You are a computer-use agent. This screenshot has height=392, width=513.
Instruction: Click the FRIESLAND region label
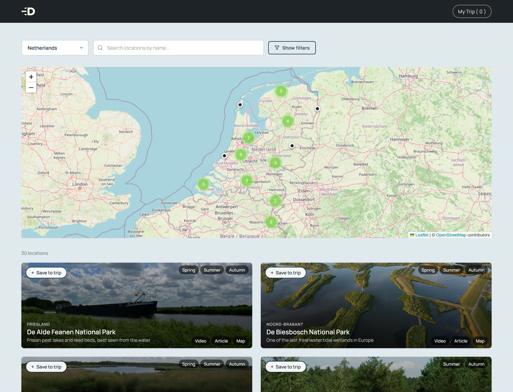[x=38, y=324]
